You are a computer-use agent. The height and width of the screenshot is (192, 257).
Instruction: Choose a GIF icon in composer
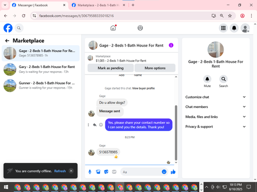pos(114,172)
